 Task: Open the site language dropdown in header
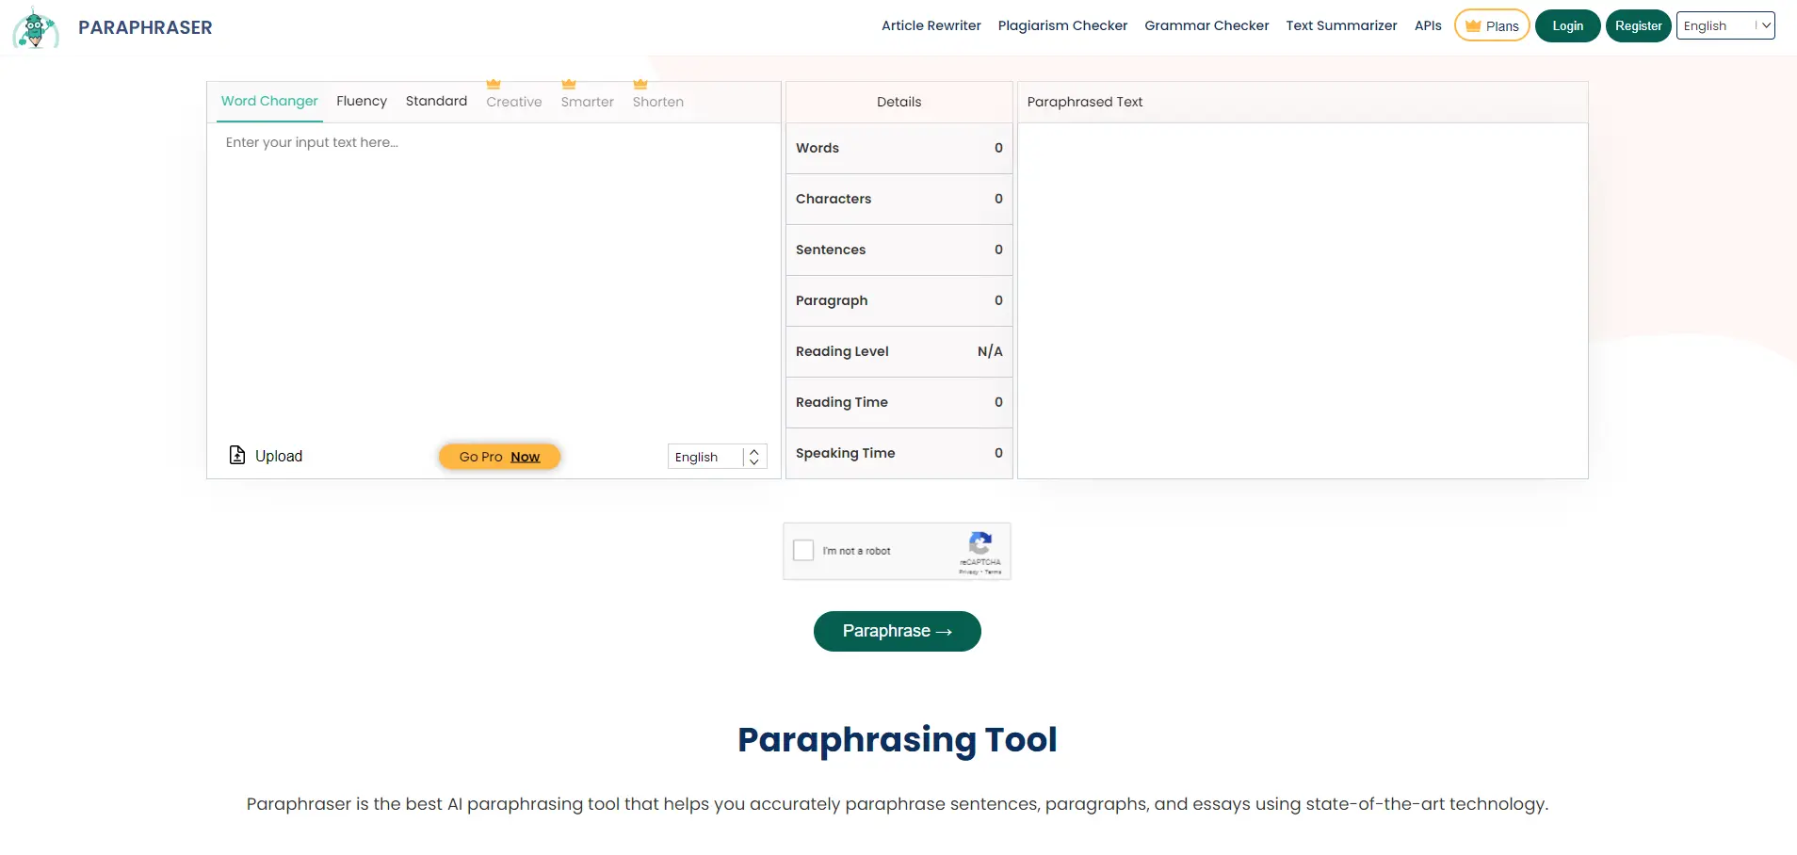click(1725, 25)
